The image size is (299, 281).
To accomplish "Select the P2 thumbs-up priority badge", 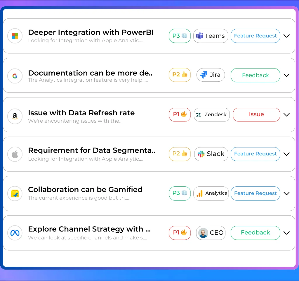I will (x=180, y=75).
